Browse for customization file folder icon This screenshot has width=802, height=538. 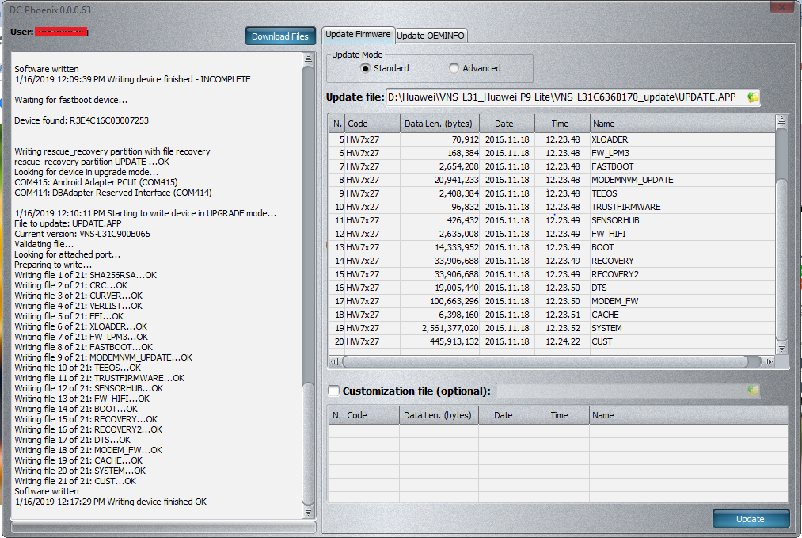coord(753,391)
